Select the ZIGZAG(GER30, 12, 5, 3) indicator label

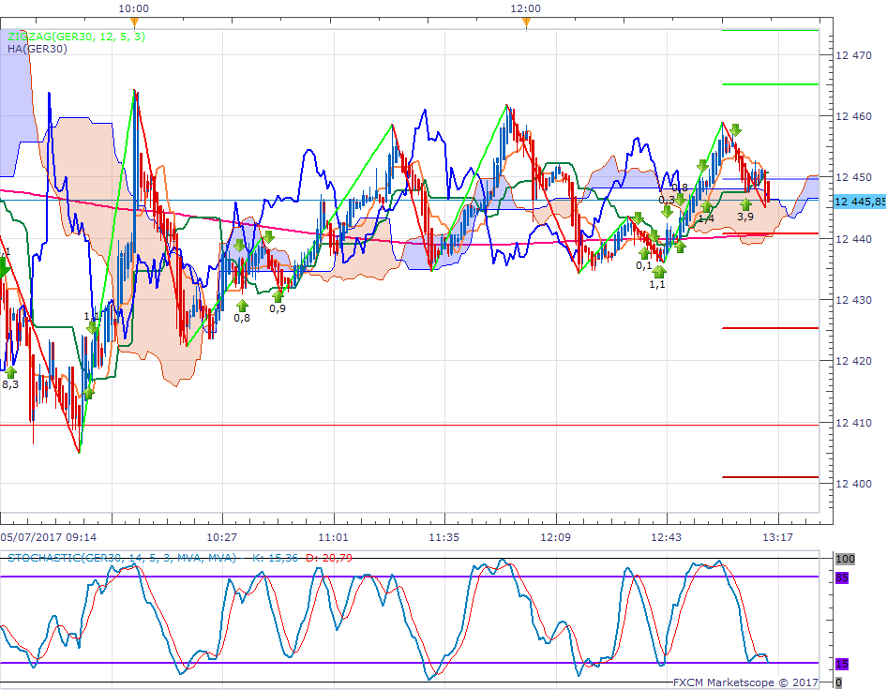77,37
